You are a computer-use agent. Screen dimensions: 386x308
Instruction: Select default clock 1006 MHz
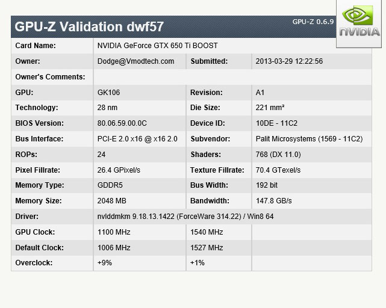[x=114, y=248]
